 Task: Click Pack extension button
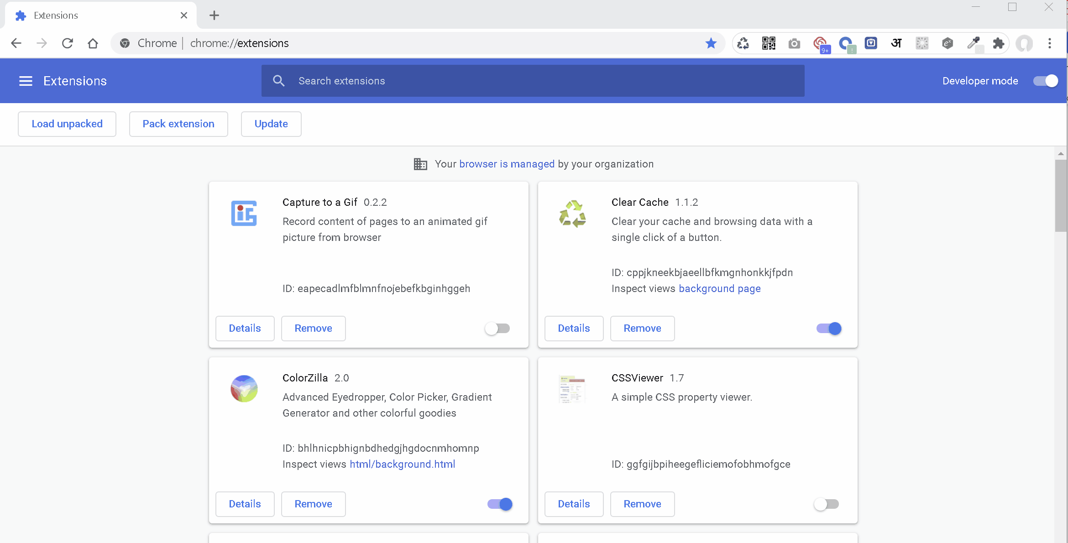(178, 124)
